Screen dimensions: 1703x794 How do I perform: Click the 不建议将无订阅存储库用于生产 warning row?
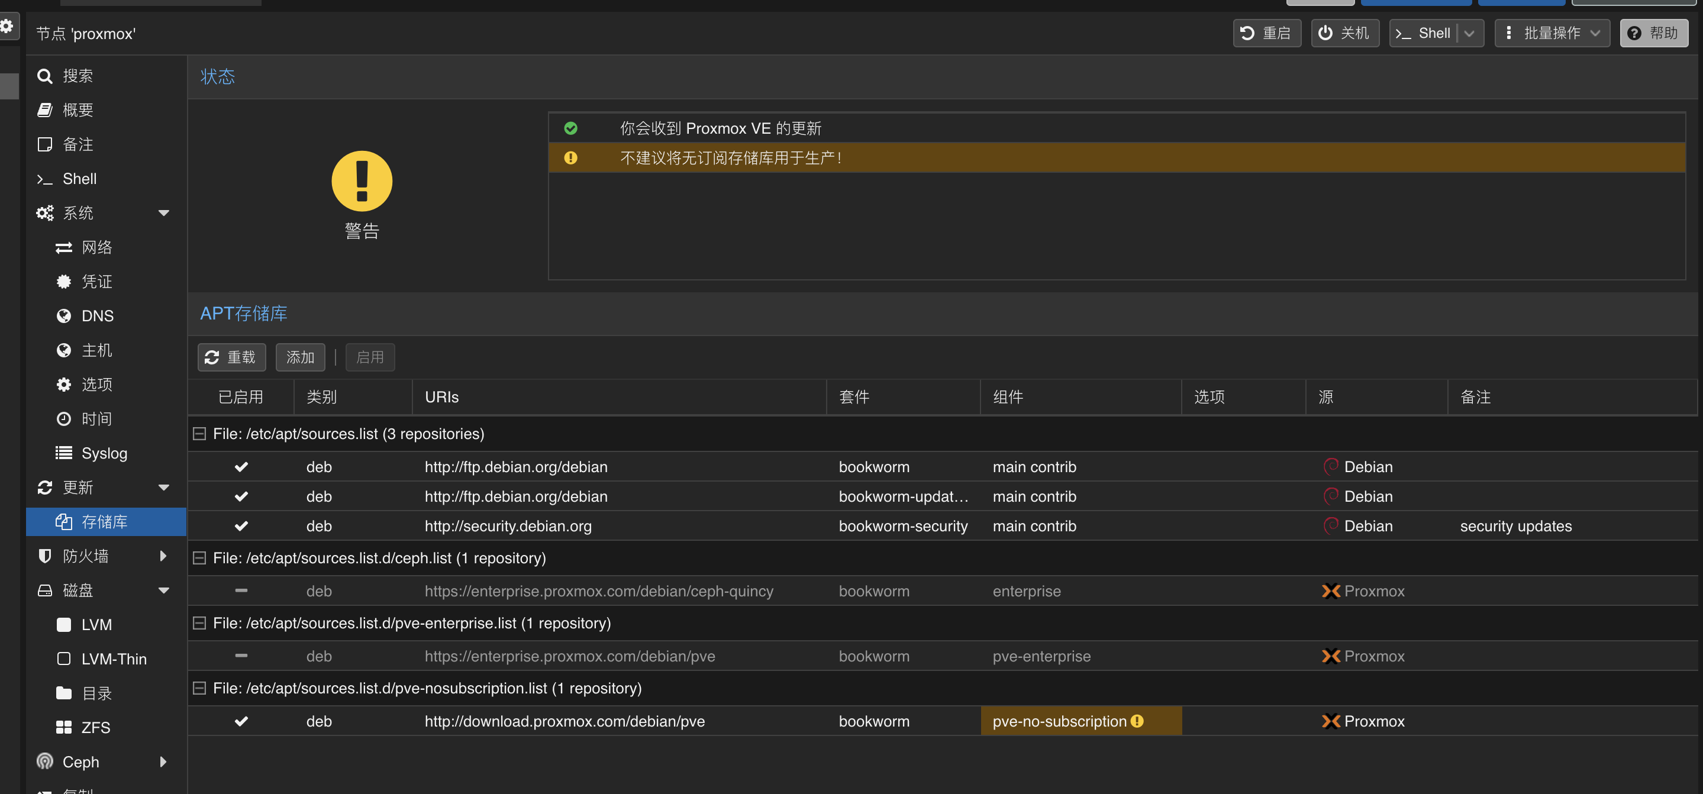point(1117,158)
